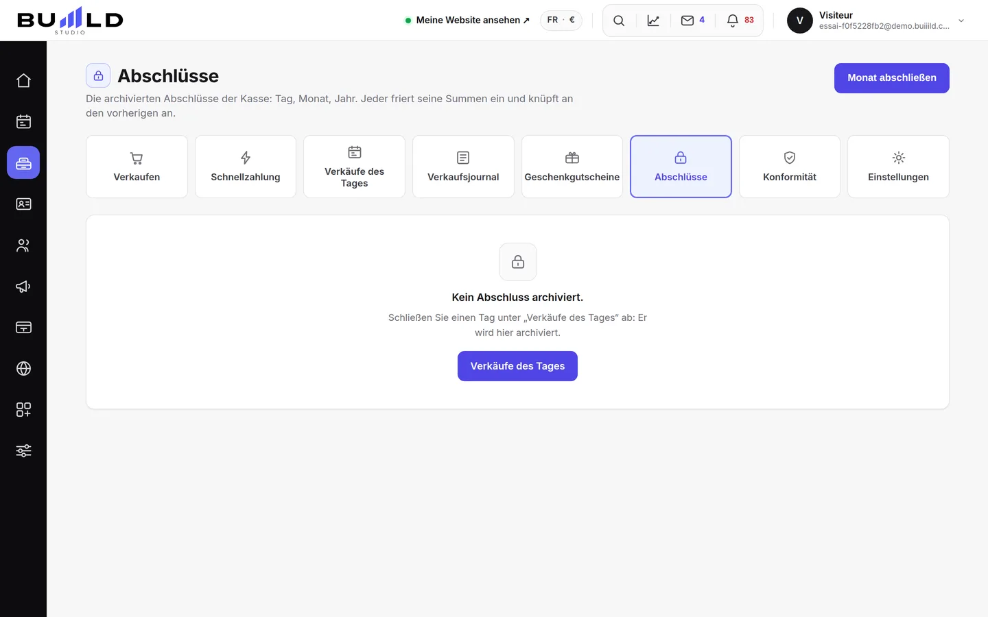This screenshot has height=617, width=988.
Task: Open the sliders settings sidebar icon
Action: click(x=23, y=451)
